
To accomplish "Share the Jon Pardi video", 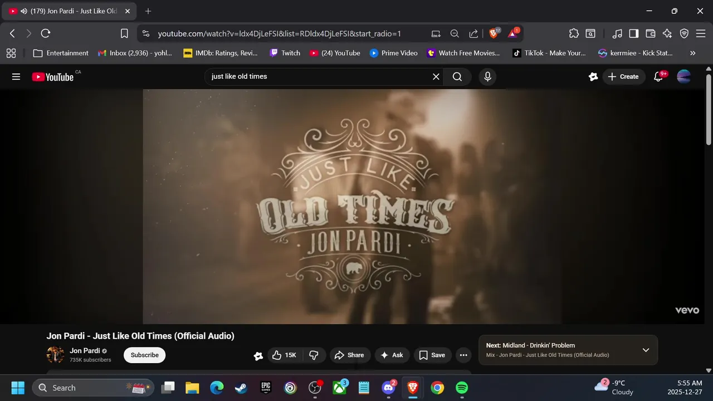I will click(349, 355).
